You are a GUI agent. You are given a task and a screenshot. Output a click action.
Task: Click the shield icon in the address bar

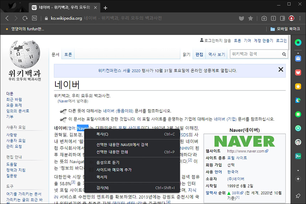tap(241, 19)
